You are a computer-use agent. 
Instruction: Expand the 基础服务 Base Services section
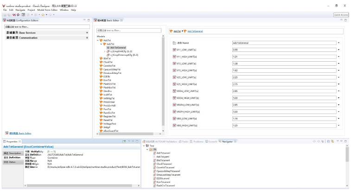(87, 33)
